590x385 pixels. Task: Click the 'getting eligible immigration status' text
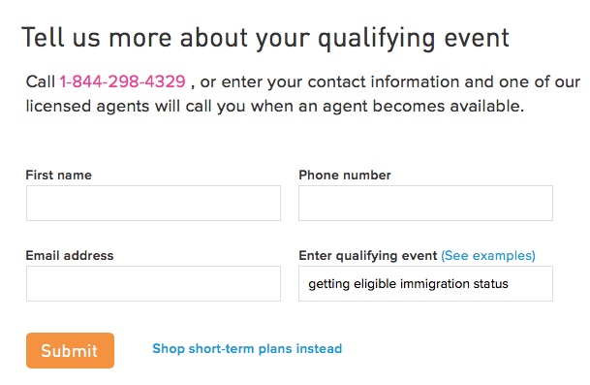point(408,284)
